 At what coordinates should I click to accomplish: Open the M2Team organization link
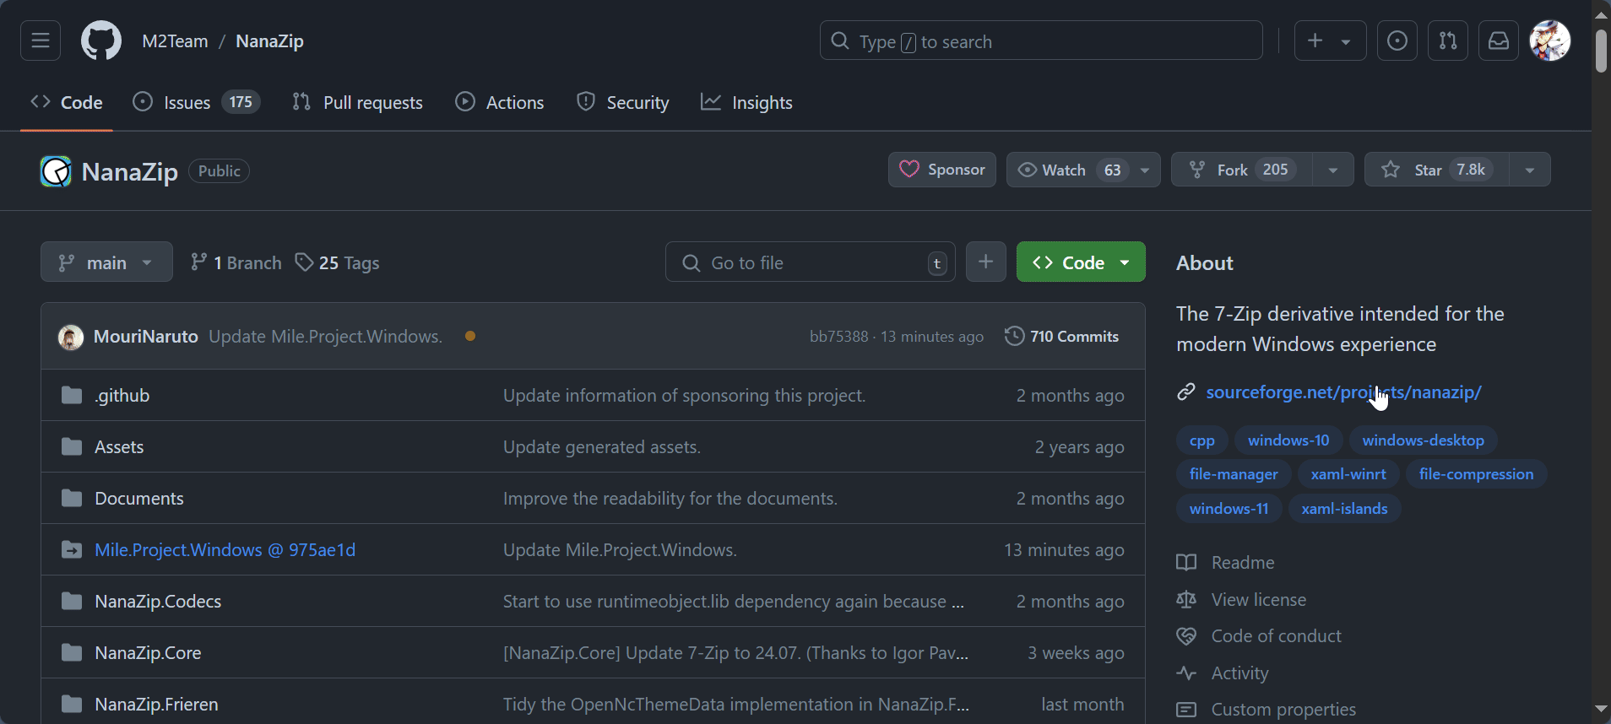pos(175,41)
